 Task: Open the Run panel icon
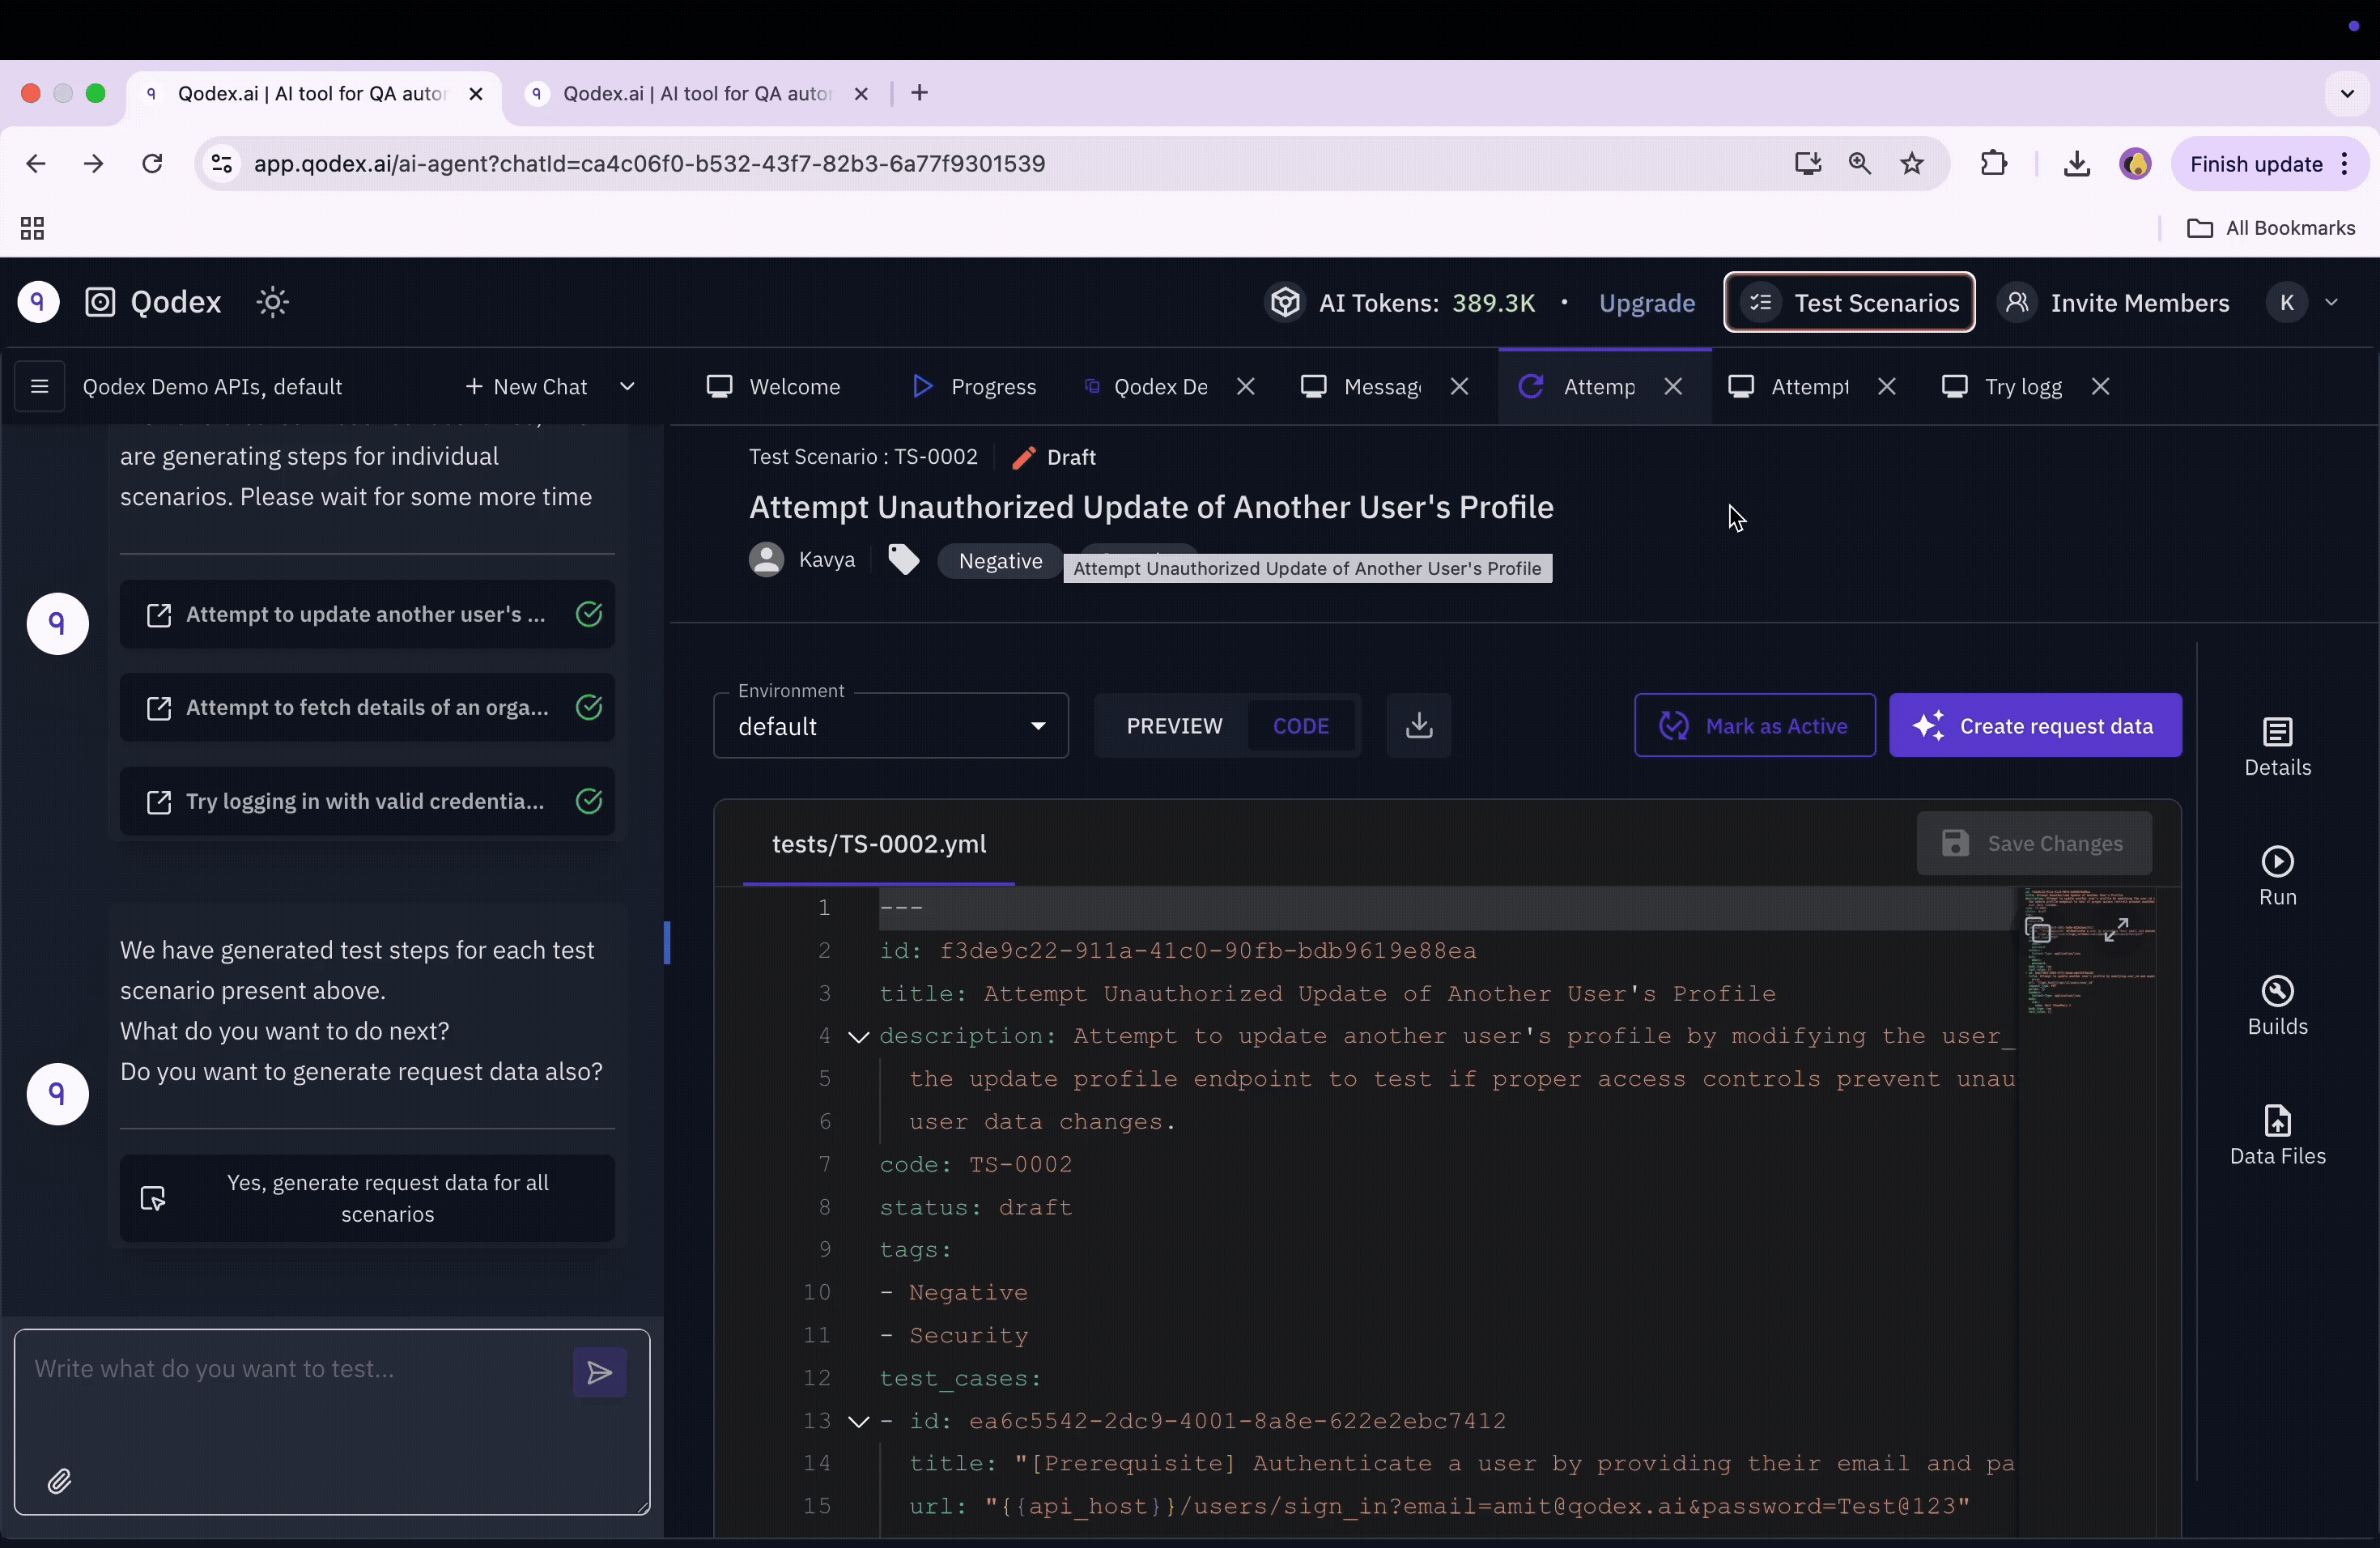pos(2277,875)
